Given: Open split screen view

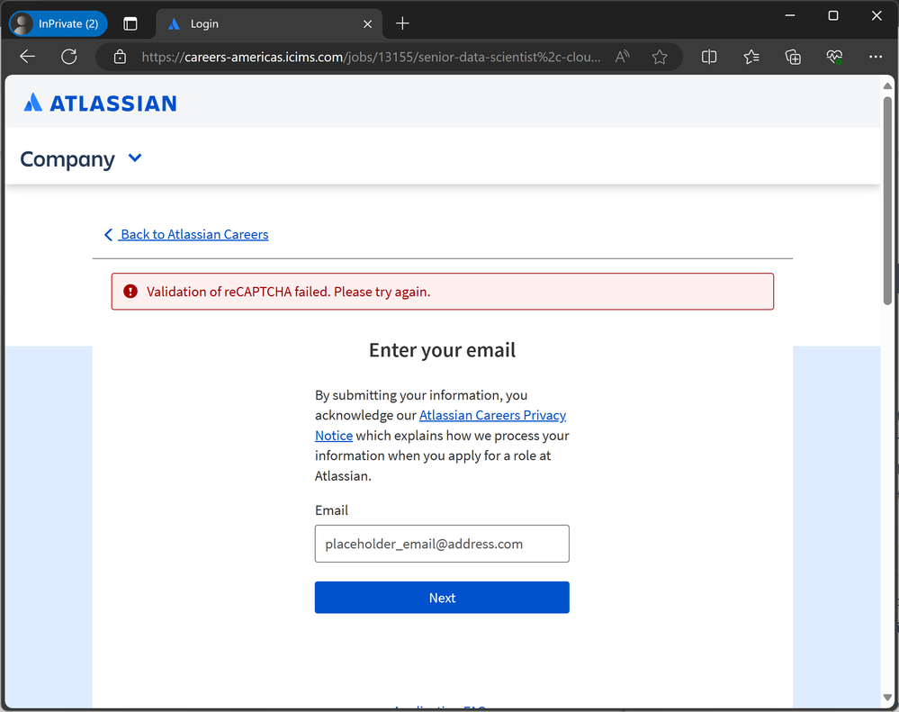Looking at the screenshot, I should (709, 57).
